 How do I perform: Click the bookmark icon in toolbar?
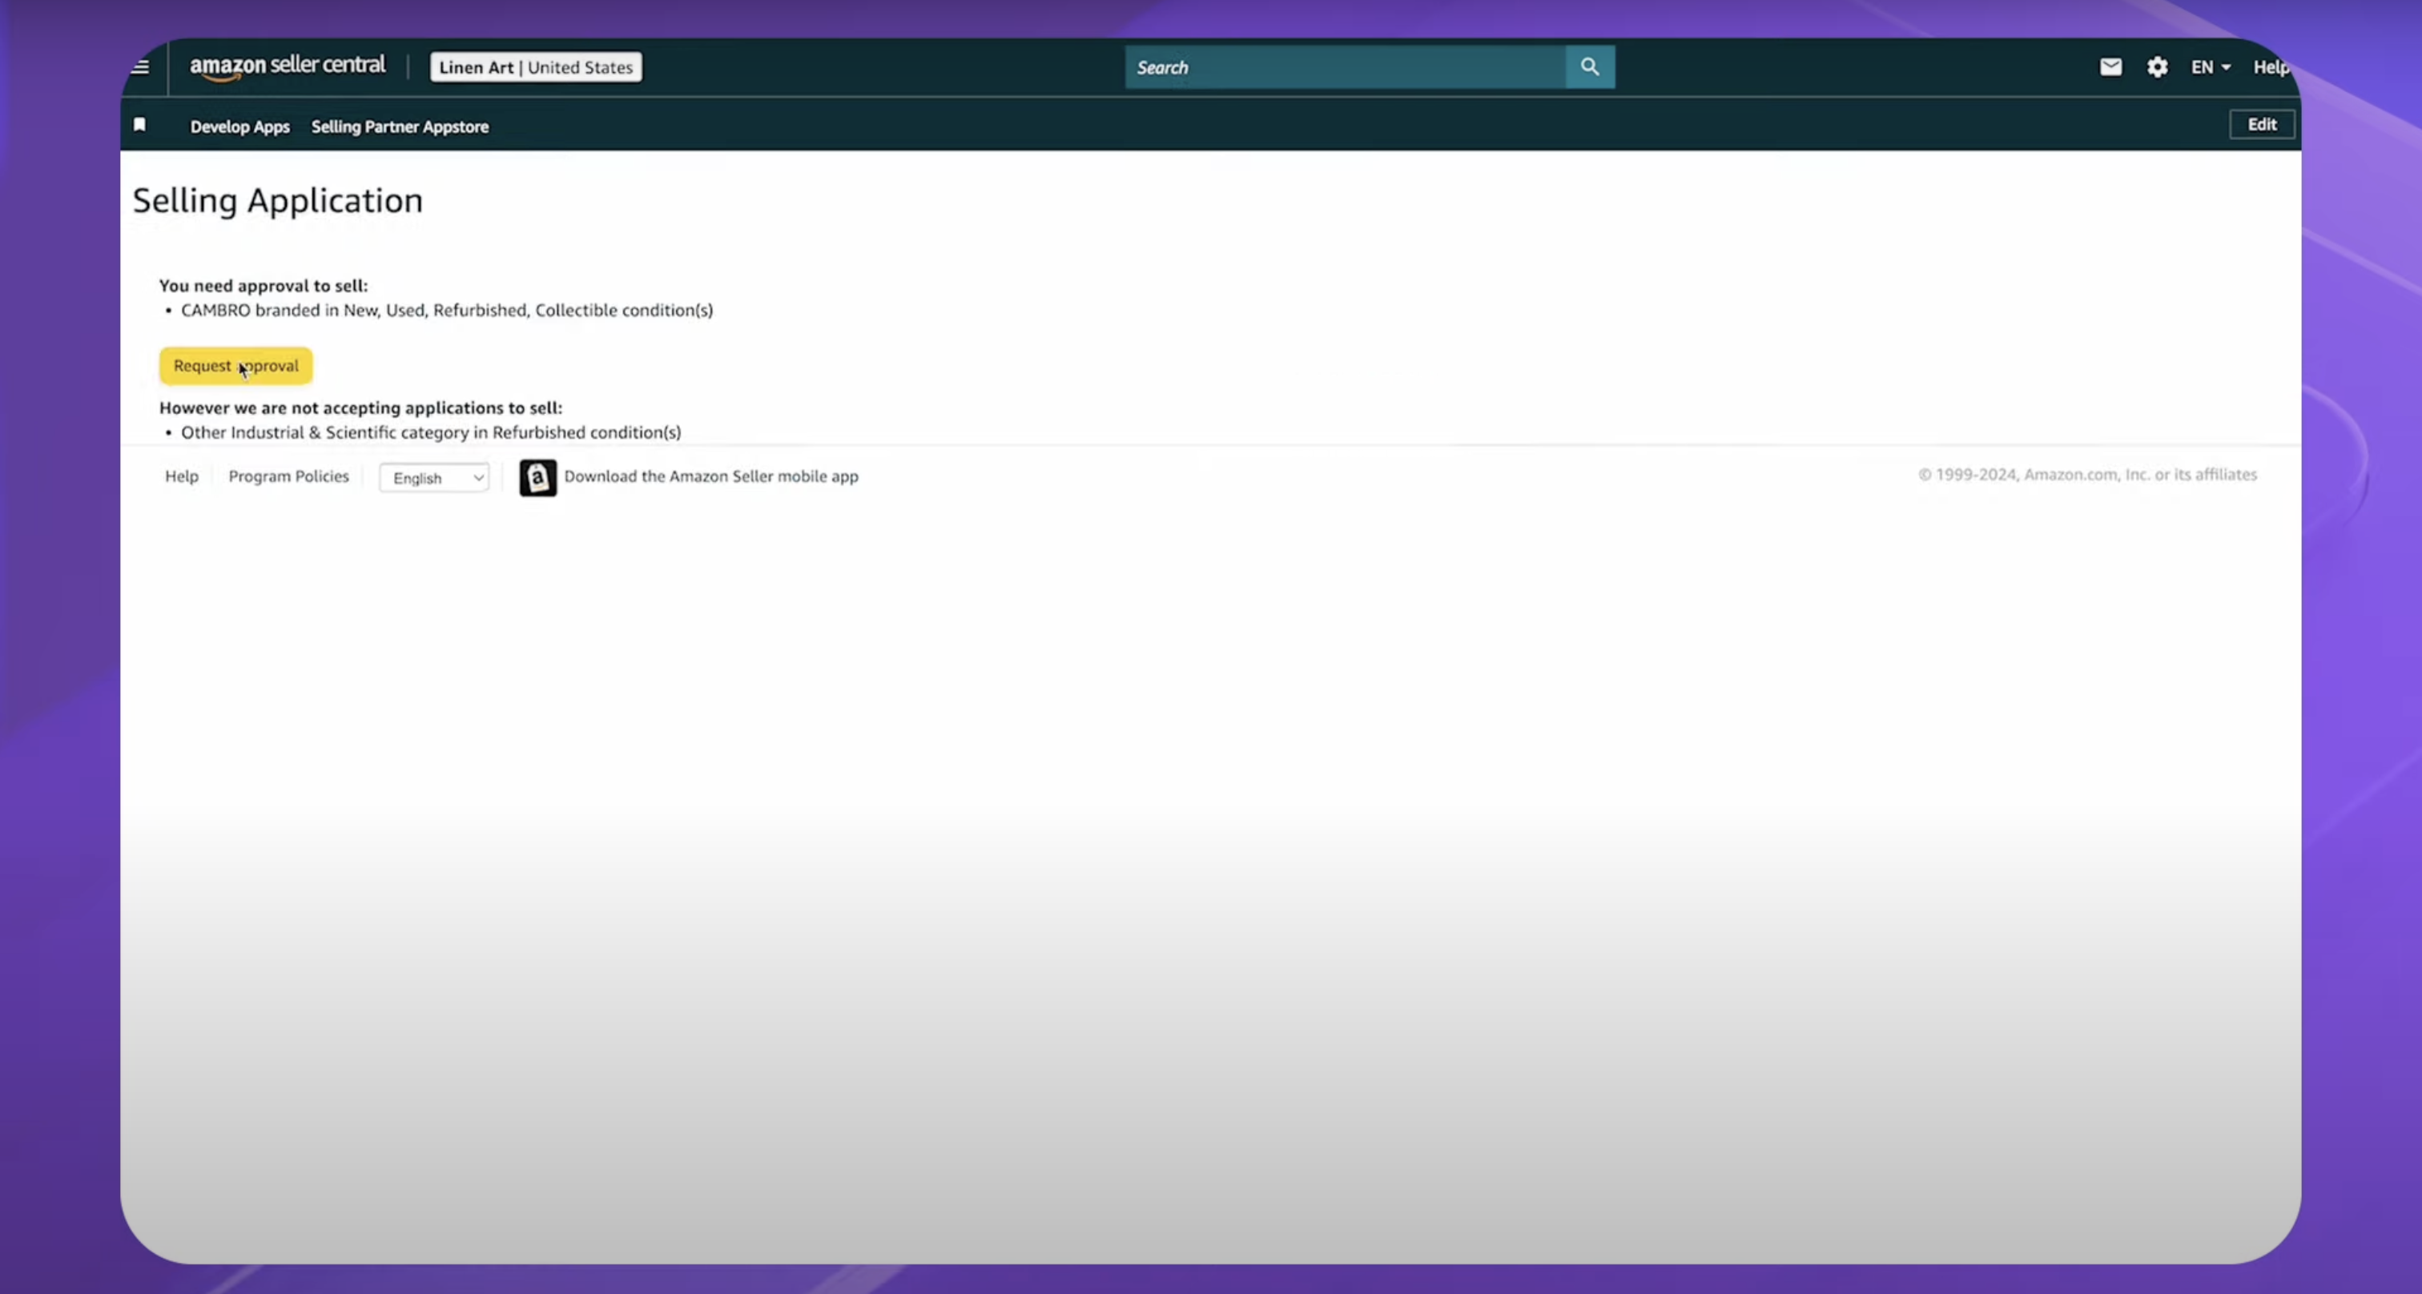click(139, 125)
